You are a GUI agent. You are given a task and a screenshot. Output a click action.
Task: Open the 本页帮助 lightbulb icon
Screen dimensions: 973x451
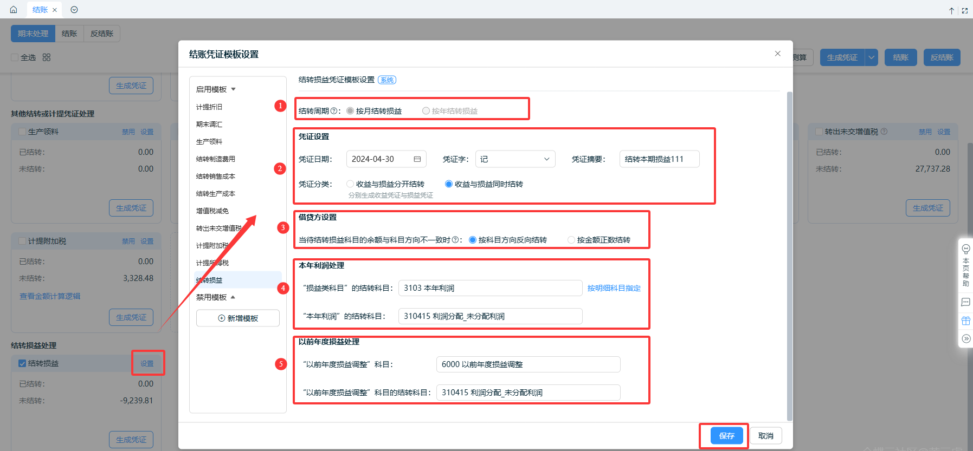(965, 249)
